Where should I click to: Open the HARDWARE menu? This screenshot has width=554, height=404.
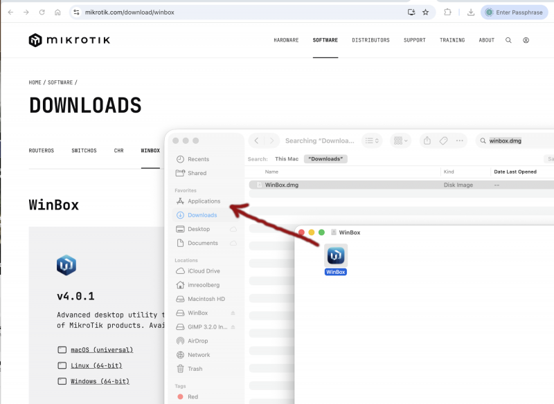[x=286, y=40]
